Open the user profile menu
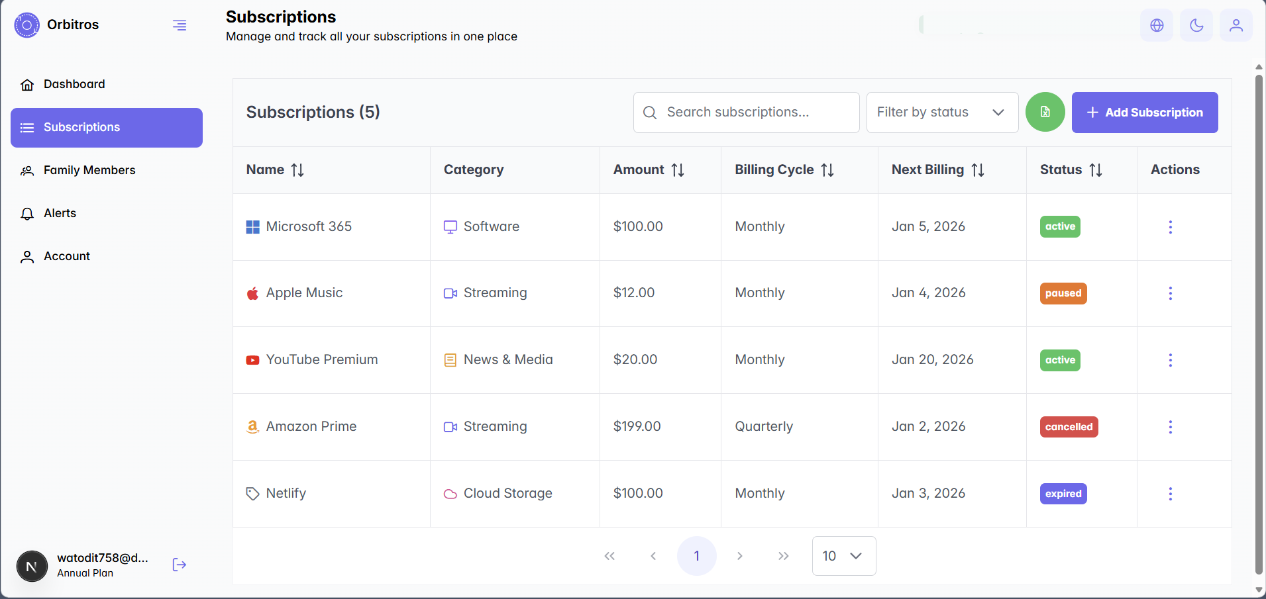The width and height of the screenshot is (1266, 599). (1236, 25)
